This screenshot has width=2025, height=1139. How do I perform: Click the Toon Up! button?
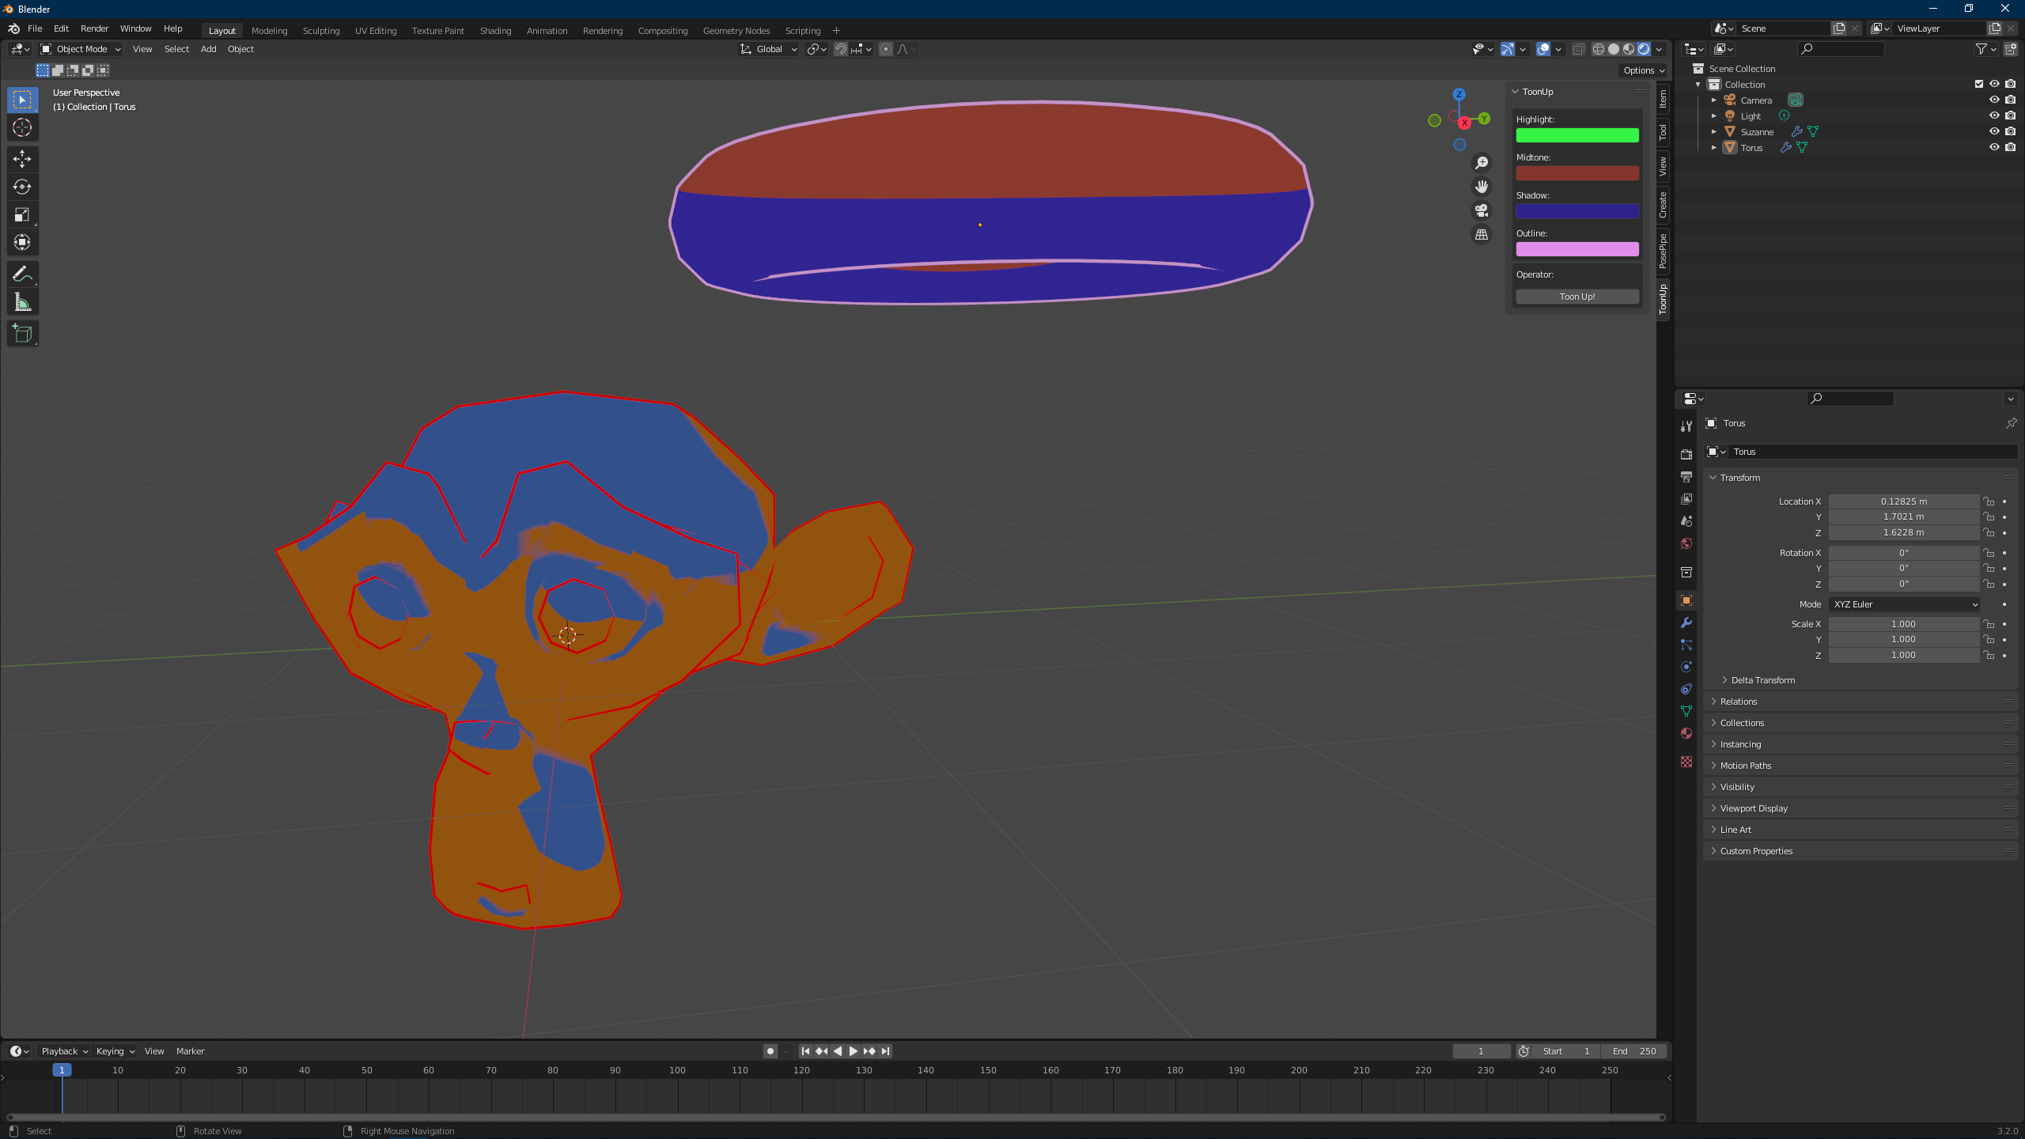point(1576,297)
